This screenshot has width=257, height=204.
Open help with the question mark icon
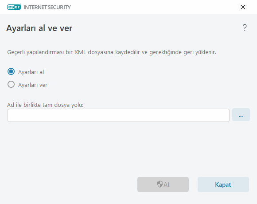click(x=245, y=27)
